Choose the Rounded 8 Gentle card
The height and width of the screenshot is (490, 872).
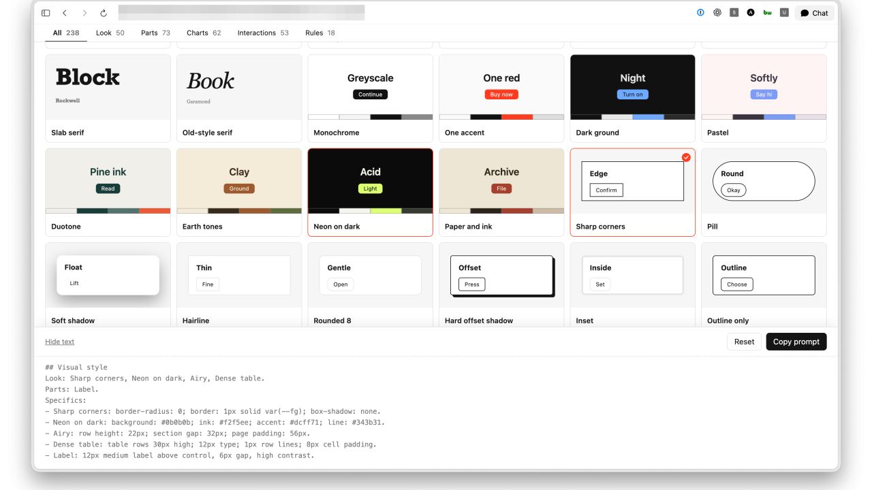click(x=370, y=285)
